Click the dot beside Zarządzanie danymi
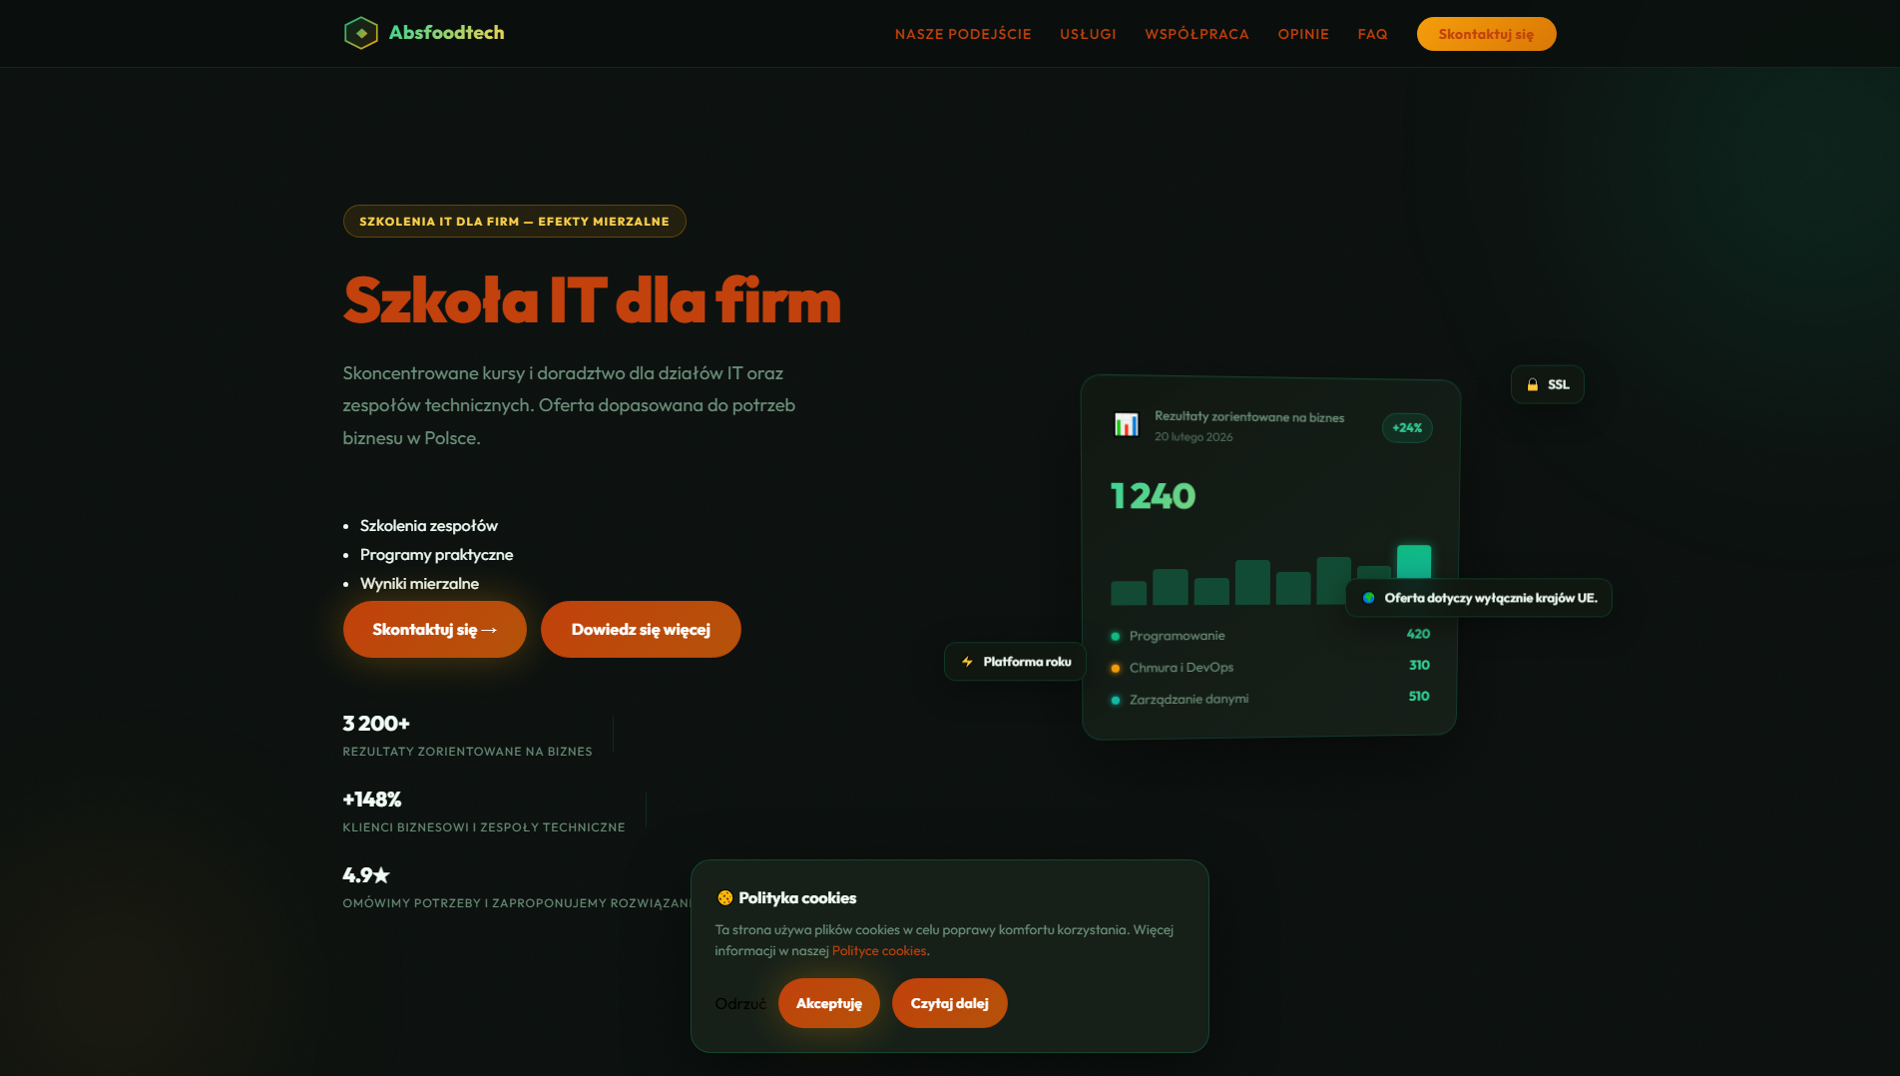Image resolution: width=1900 pixels, height=1076 pixels. click(1115, 701)
